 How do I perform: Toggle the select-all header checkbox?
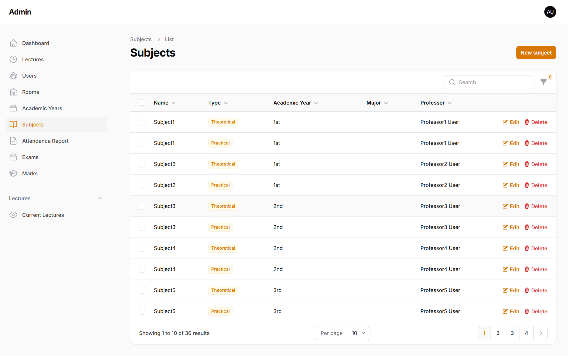tap(142, 102)
